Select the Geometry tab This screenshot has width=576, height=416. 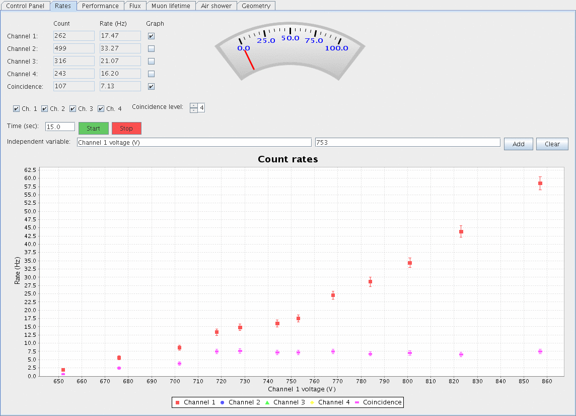click(256, 6)
